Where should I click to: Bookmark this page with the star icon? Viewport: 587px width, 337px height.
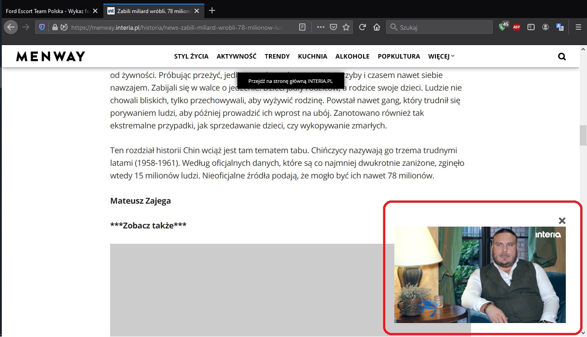coord(346,27)
